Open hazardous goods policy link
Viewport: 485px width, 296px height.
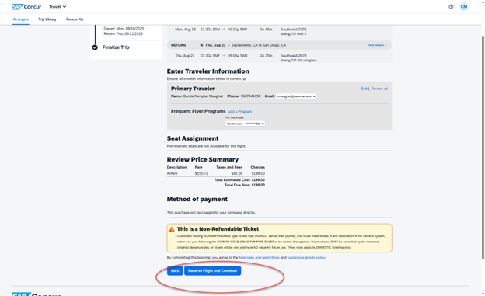pos(306,257)
